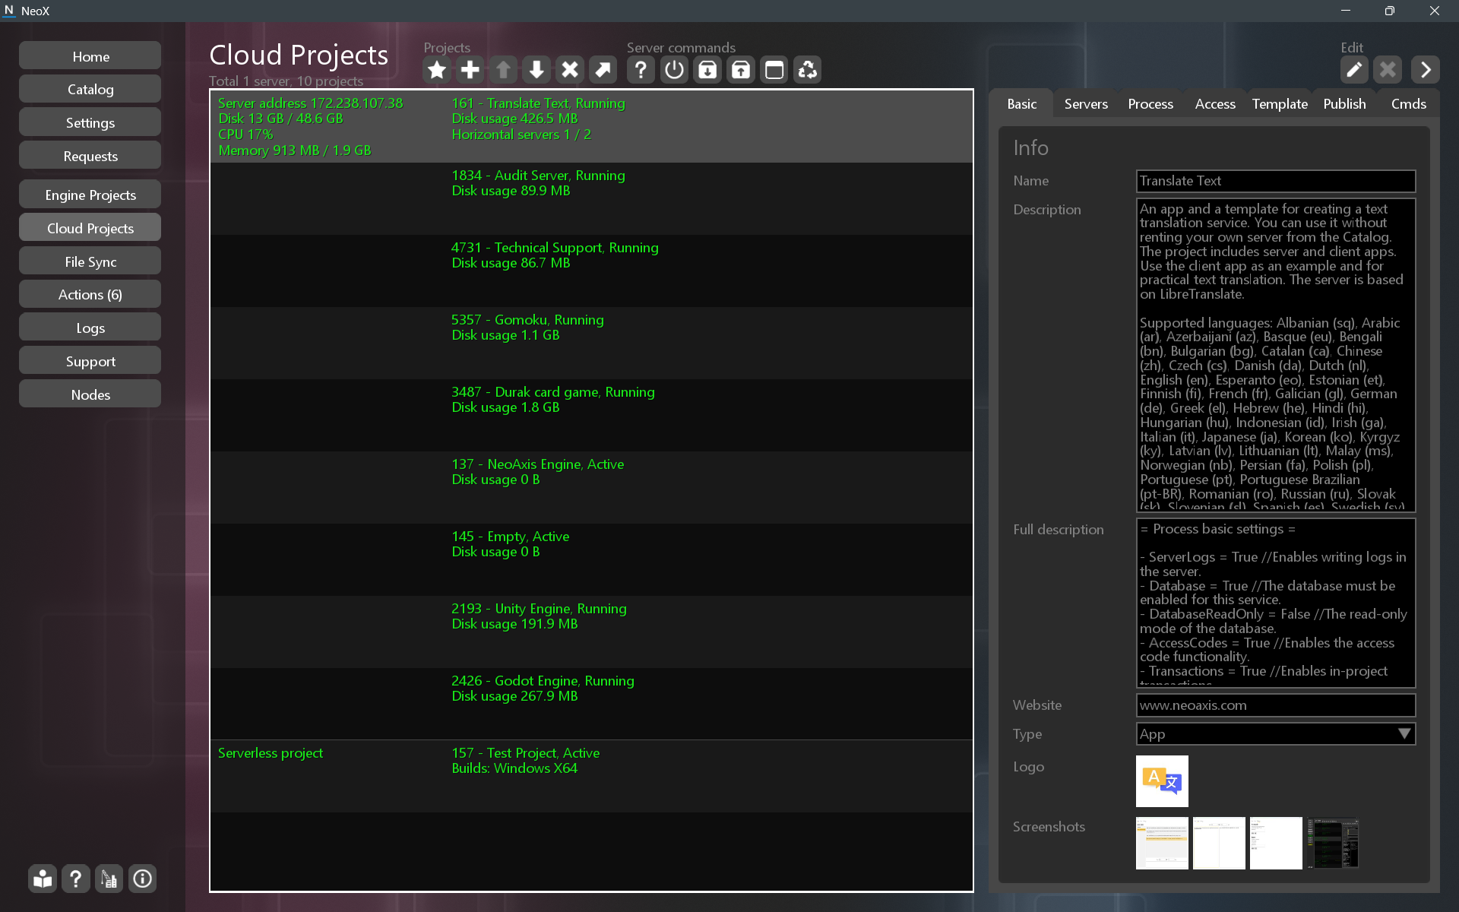Click the recycle icon in Server commands

coord(807,70)
